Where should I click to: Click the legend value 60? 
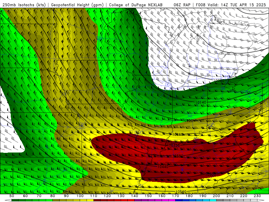click(26, 196)
